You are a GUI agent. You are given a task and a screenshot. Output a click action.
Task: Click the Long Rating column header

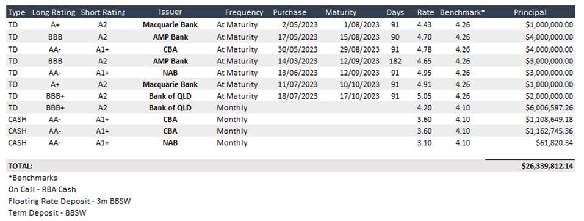pos(53,12)
